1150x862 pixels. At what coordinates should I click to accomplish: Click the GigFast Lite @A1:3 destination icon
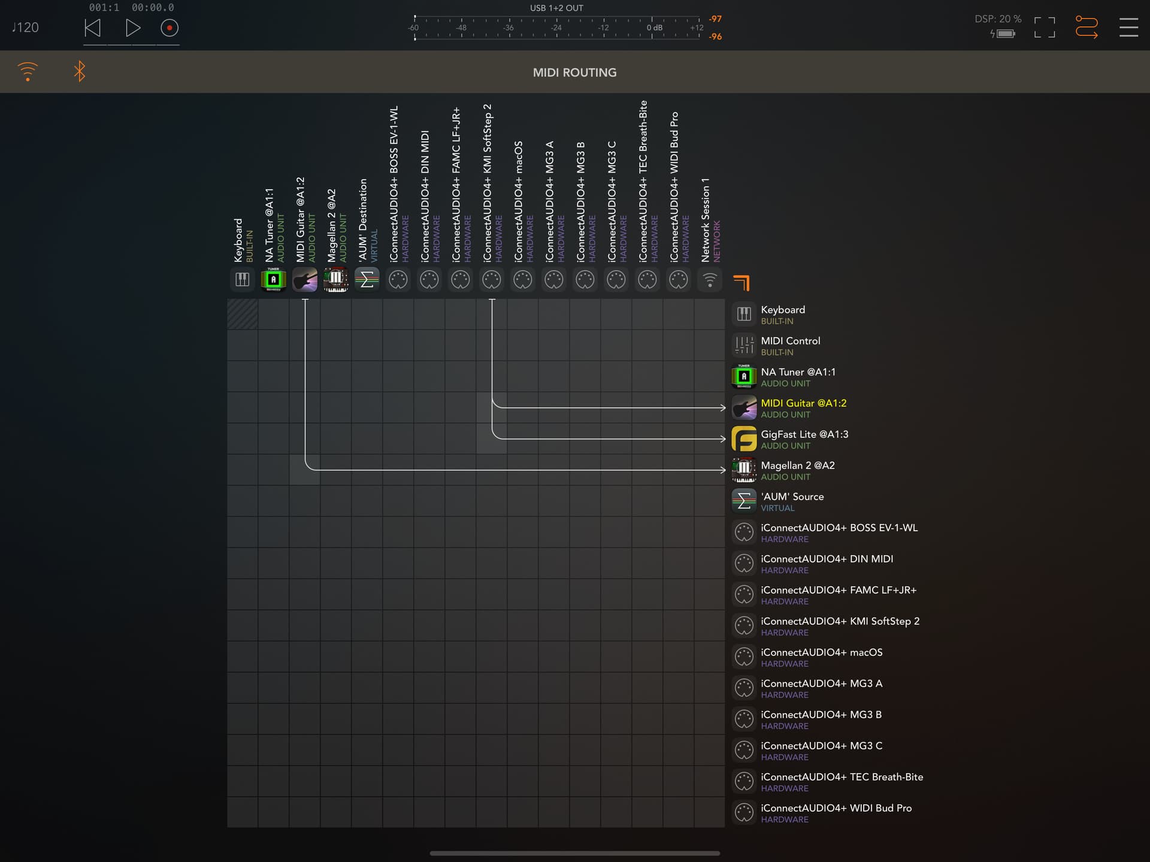click(x=744, y=439)
